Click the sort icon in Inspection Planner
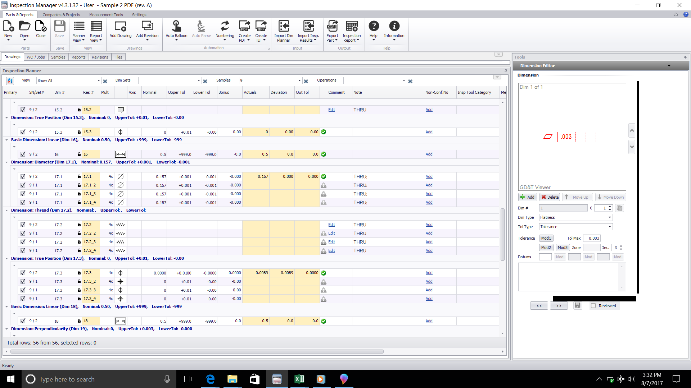Screen dimensions: 691x388 [x=10, y=81]
